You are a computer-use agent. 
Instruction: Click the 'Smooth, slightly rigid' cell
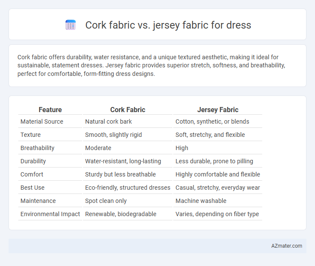click(x=114, y=135)
